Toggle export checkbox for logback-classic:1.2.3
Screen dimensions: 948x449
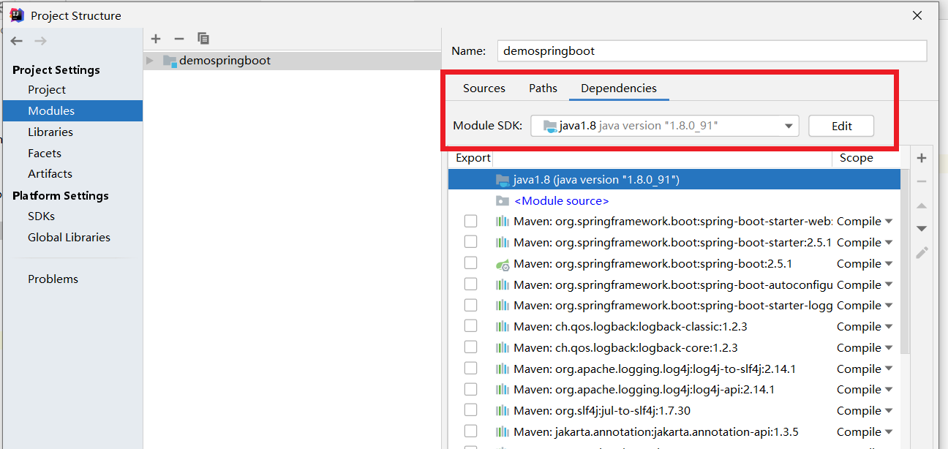click(470, 326)
